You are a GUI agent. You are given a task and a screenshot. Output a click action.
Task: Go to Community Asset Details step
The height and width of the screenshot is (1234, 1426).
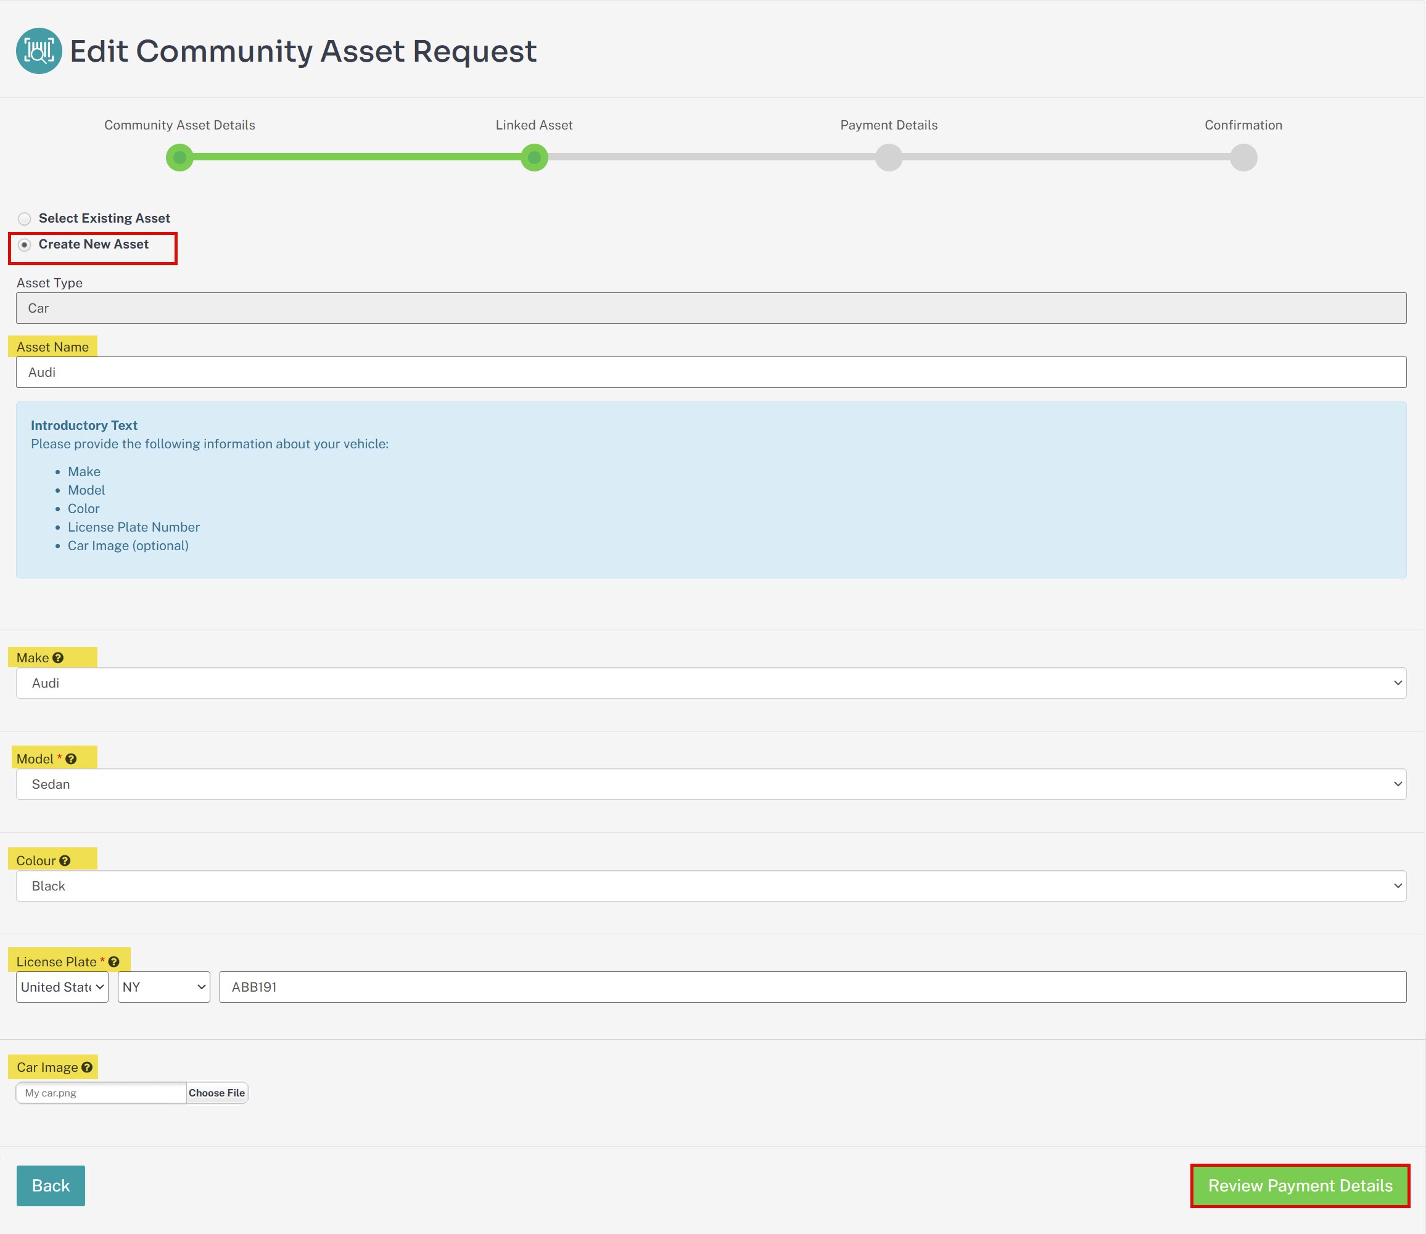pyautogui.click(x=179, y=158)
